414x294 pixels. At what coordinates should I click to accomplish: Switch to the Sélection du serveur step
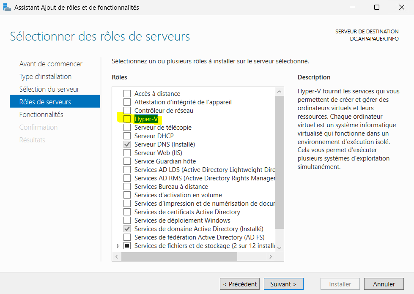(49, 89)
